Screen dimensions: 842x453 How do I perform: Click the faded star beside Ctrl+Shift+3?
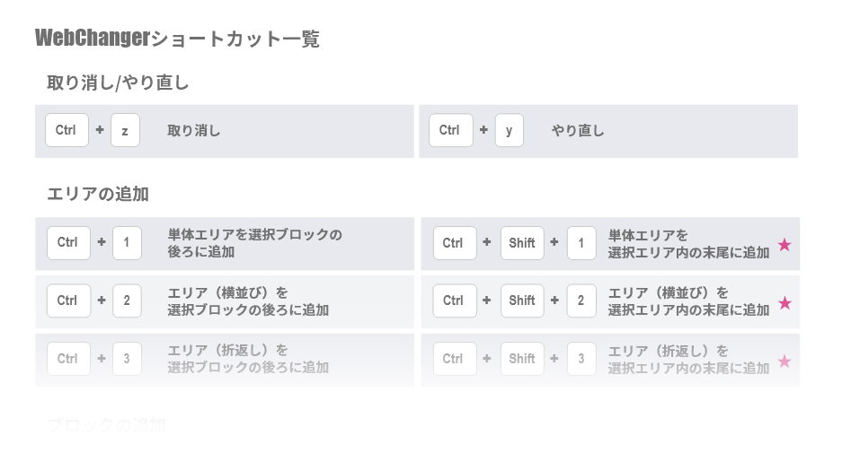(784, 361)
